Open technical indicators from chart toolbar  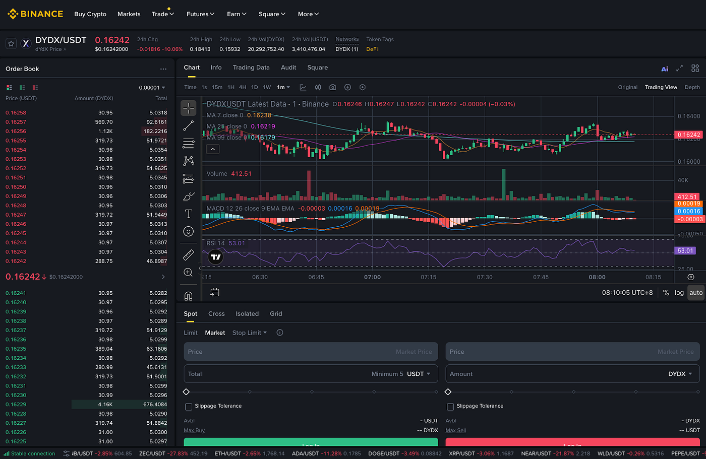[x=303, y=87]
